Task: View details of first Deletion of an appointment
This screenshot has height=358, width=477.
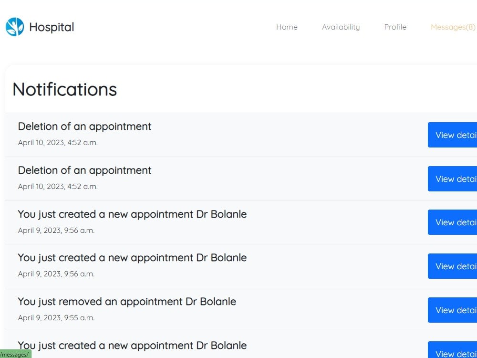Action: [x=452, y=135]
